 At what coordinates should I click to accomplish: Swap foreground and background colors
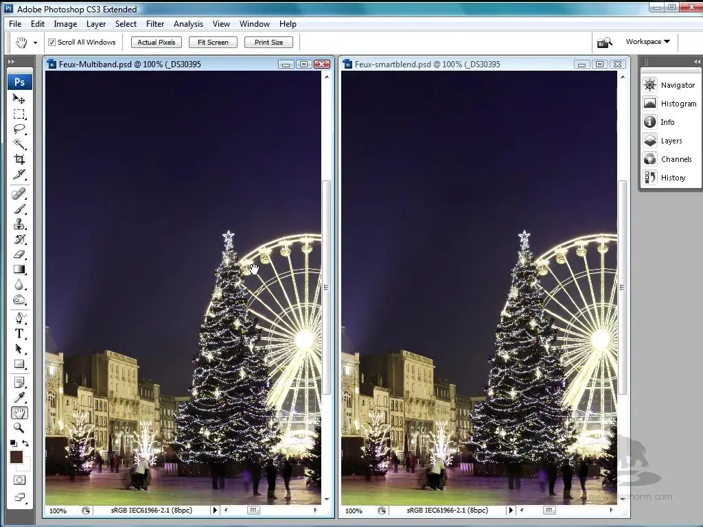[x=25, y=443]
